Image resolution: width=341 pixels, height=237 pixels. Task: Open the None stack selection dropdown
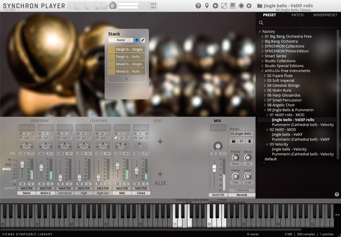click(121, 40)
